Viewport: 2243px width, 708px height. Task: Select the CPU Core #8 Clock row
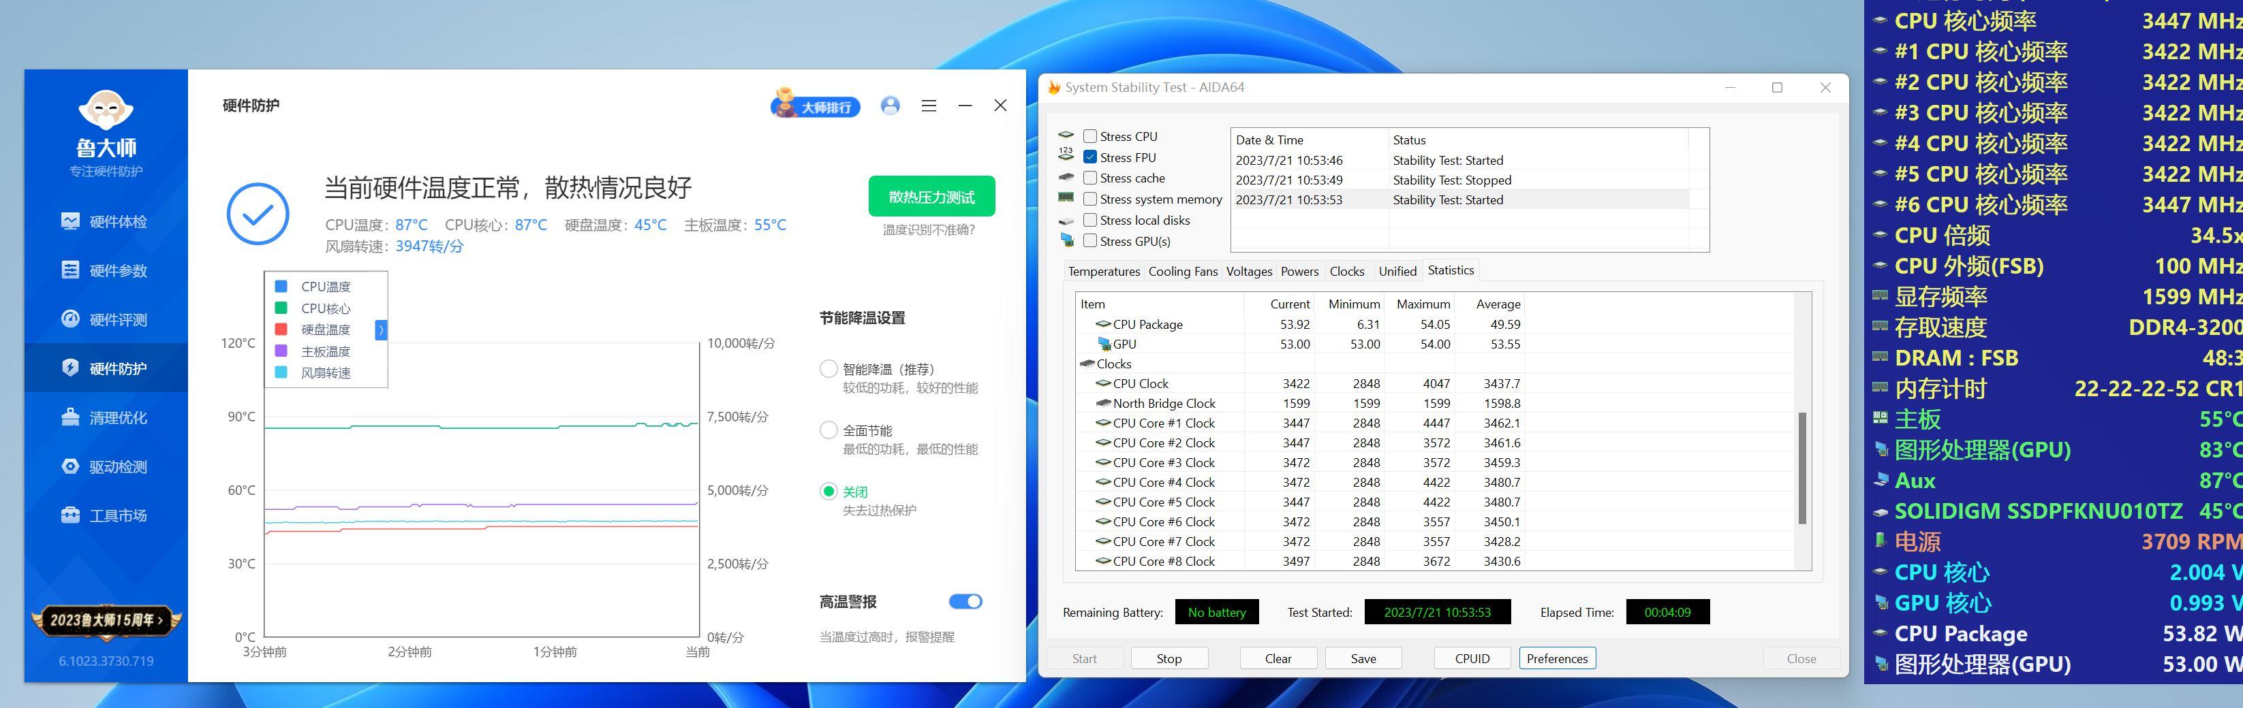pos(1299,561)
